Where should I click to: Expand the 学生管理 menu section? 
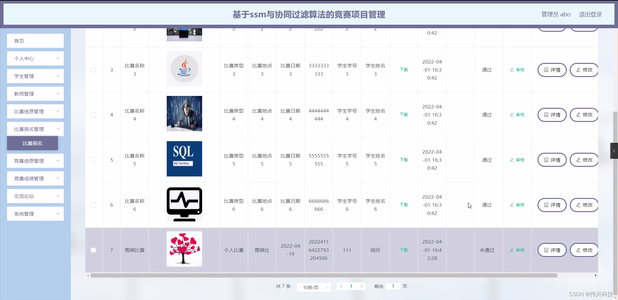coord(35,76)
